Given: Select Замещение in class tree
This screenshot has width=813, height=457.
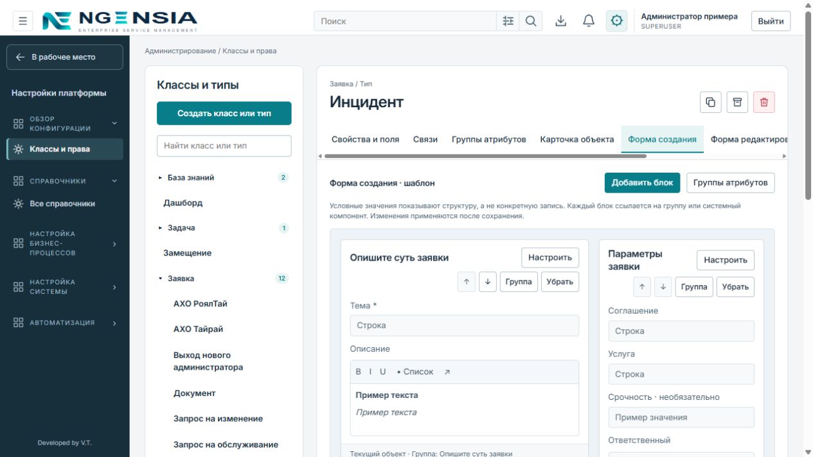Looking at the screenshot, I should coord(187,253).
